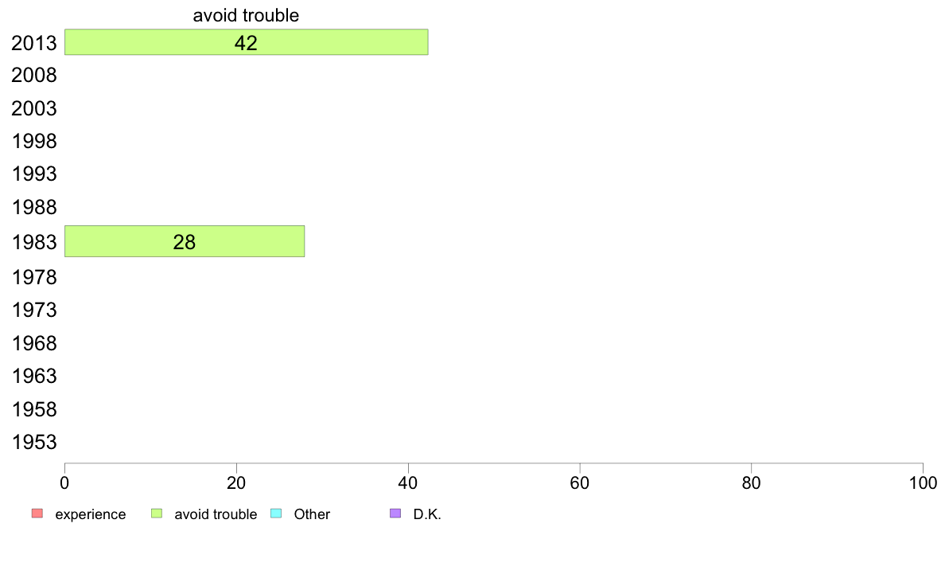945x586 pixels.
Task: Click the avoid trouble chart title
Action: pos(246,15)
